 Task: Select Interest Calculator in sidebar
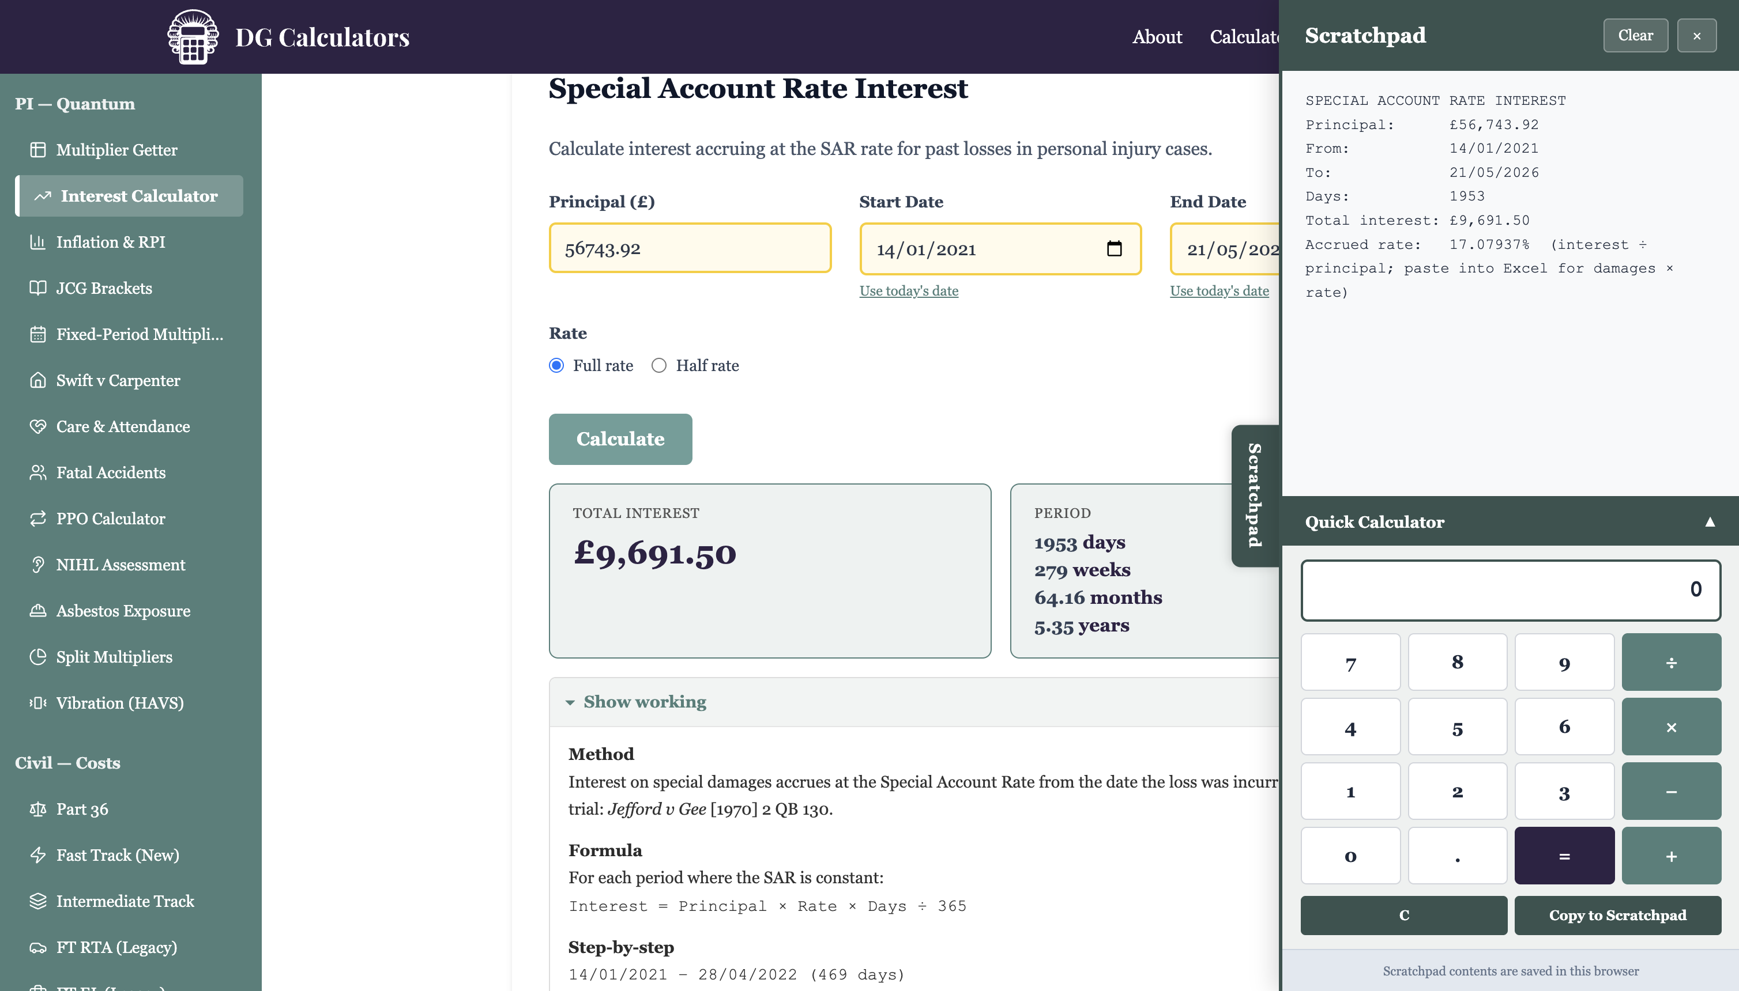(129, 196)
